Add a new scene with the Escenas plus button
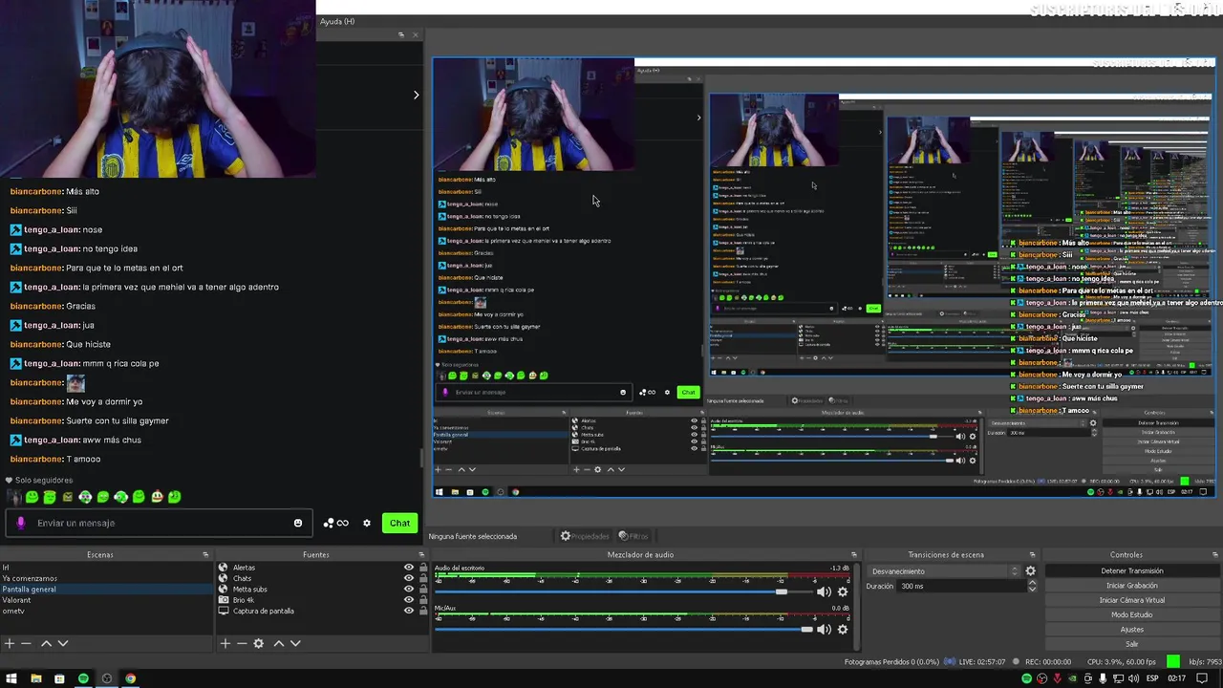The image size is (1223, 688). [10, 644]
